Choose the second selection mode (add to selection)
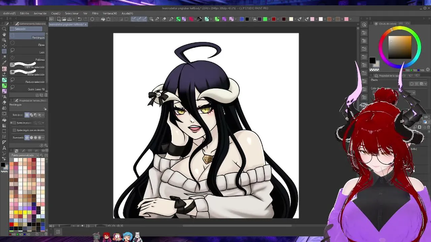 [x=31, y=115]
